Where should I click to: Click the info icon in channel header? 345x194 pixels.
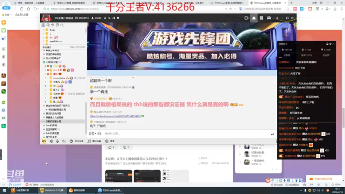click(x=118, y=18)
